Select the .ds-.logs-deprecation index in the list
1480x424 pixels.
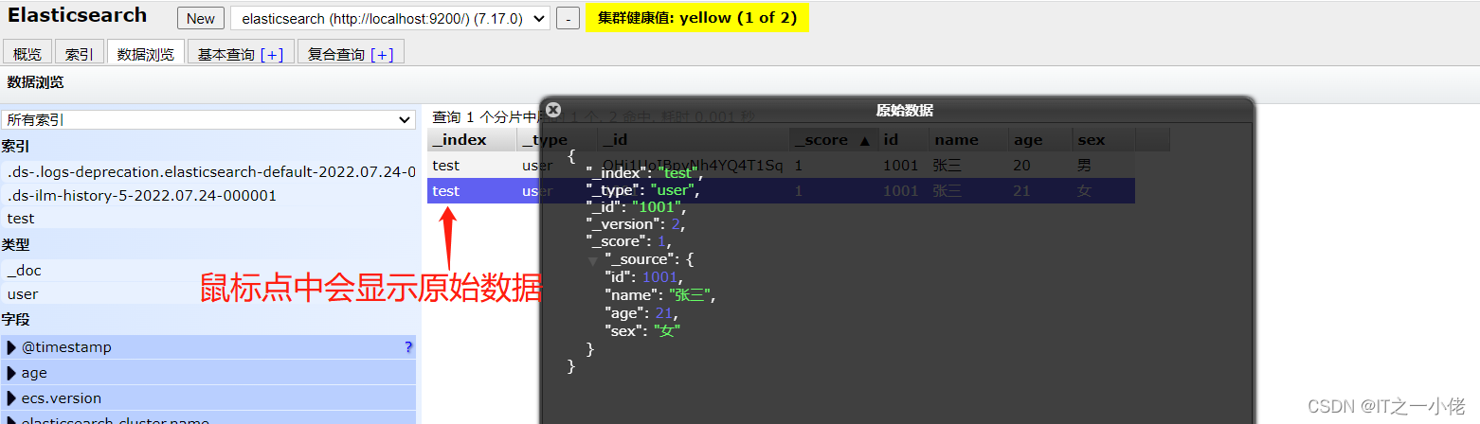point(208,172)
